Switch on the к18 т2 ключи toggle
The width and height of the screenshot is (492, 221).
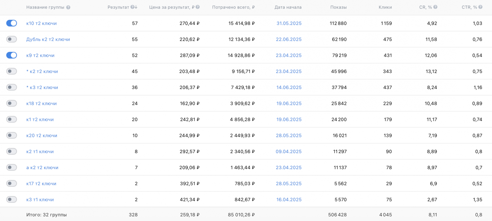click(12, 103)
